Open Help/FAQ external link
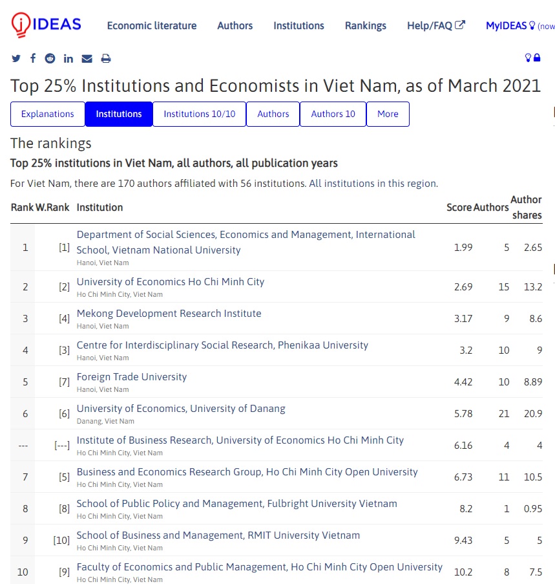 coord(436,26)
